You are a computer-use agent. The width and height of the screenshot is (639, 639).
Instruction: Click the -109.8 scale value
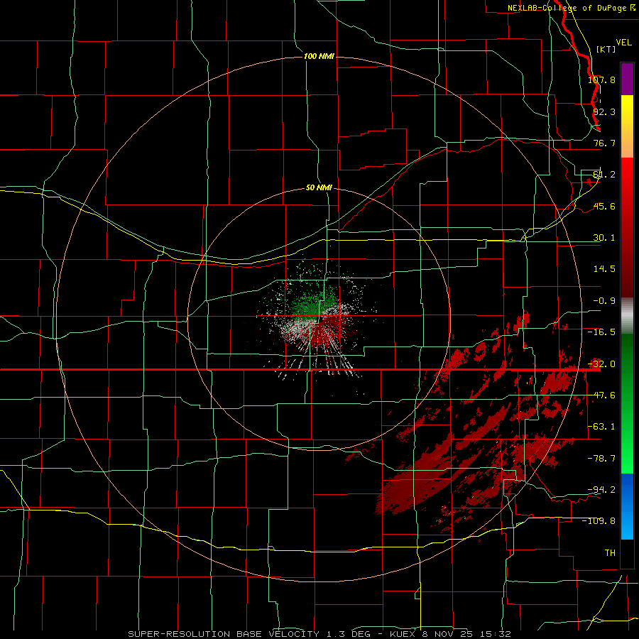tap(599, 521)
